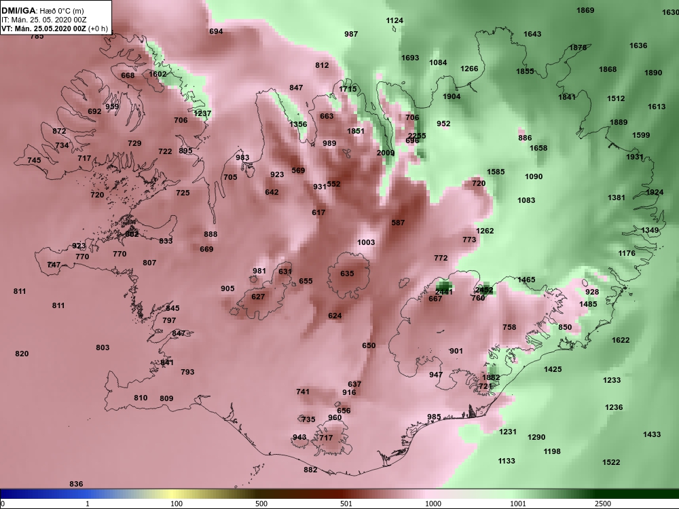
Task: Click the map value 745
Action: tap(34, 160)
